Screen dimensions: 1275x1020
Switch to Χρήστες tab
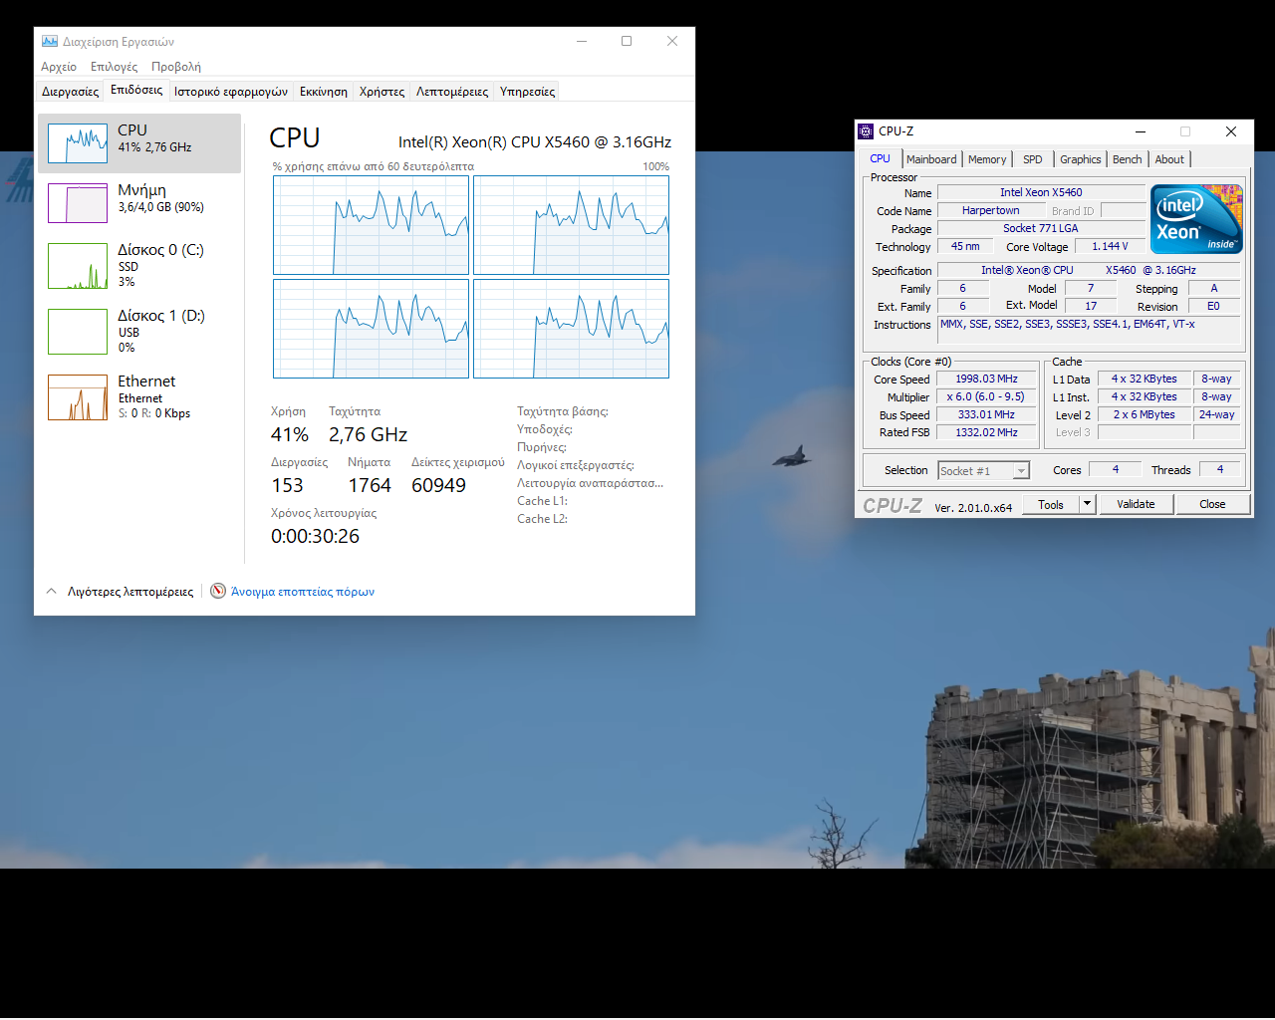click(x=382, y=92)
